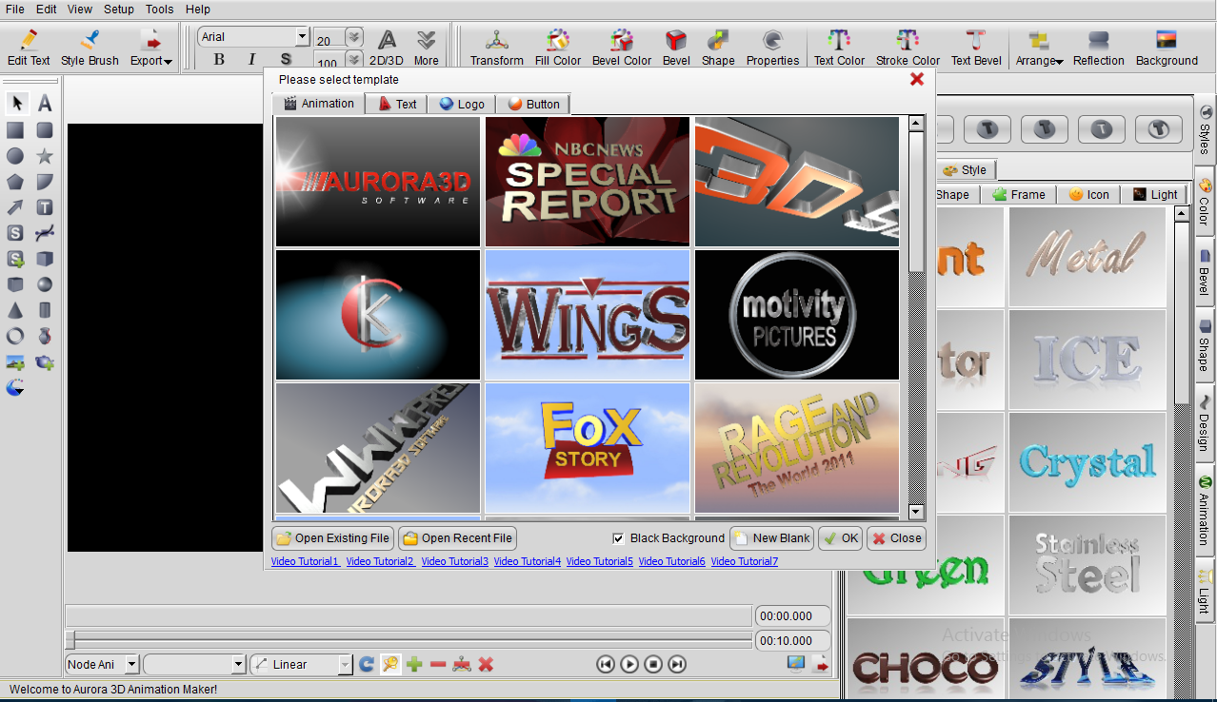The width and height of the screenshot is (1217, 702).
Task: Click the red X delete animation icon
Action: click(486, 664)
